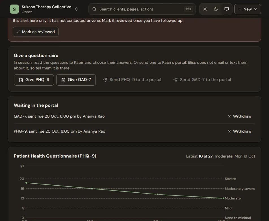
Task: Click the y-axis value 27 on the chart
Action: 22,166
